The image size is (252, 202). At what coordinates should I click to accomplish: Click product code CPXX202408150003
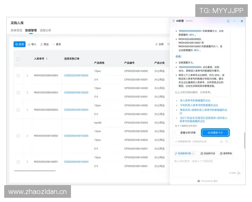pyautogui.click(x=136, y=131)
